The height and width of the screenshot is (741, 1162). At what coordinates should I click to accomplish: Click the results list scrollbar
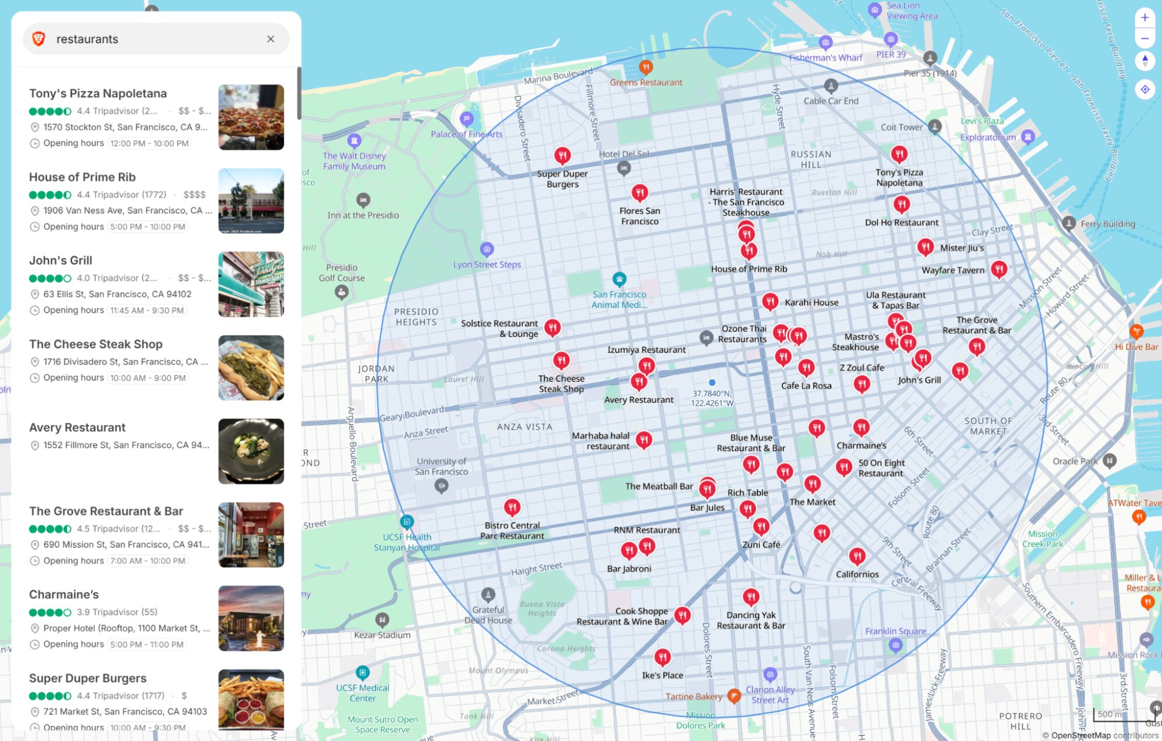pos(299,93)
